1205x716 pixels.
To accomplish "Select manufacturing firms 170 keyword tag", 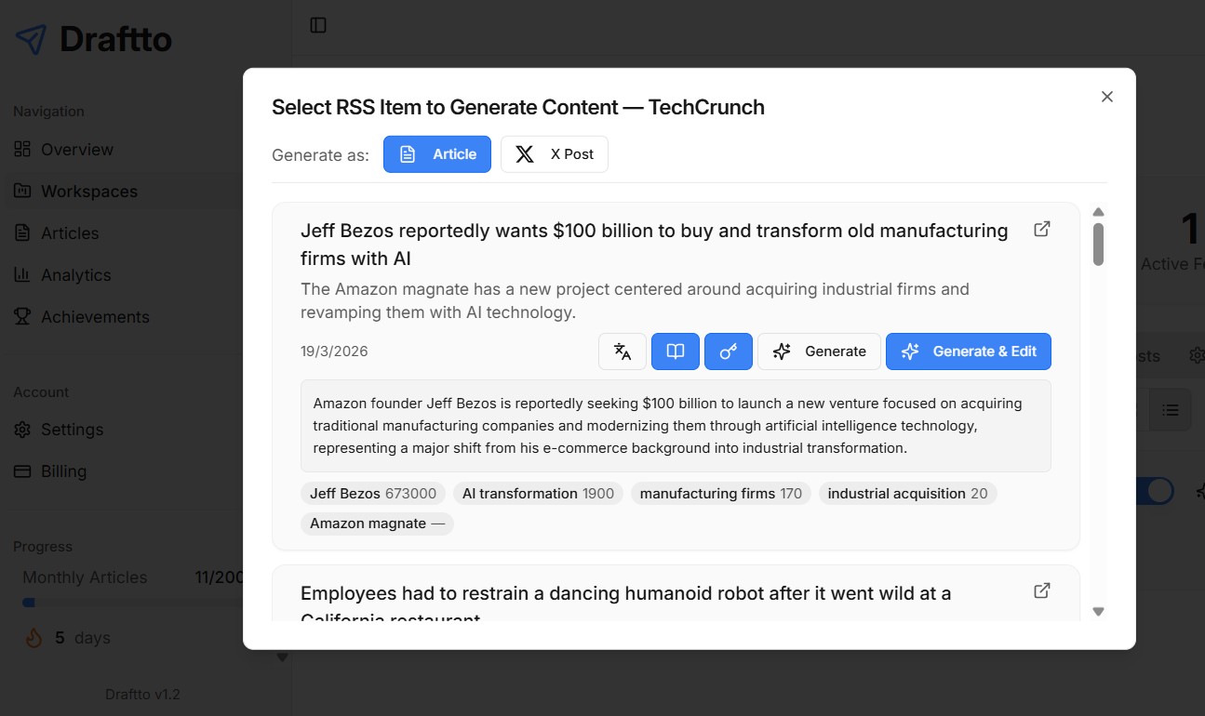I will (721, 494).
